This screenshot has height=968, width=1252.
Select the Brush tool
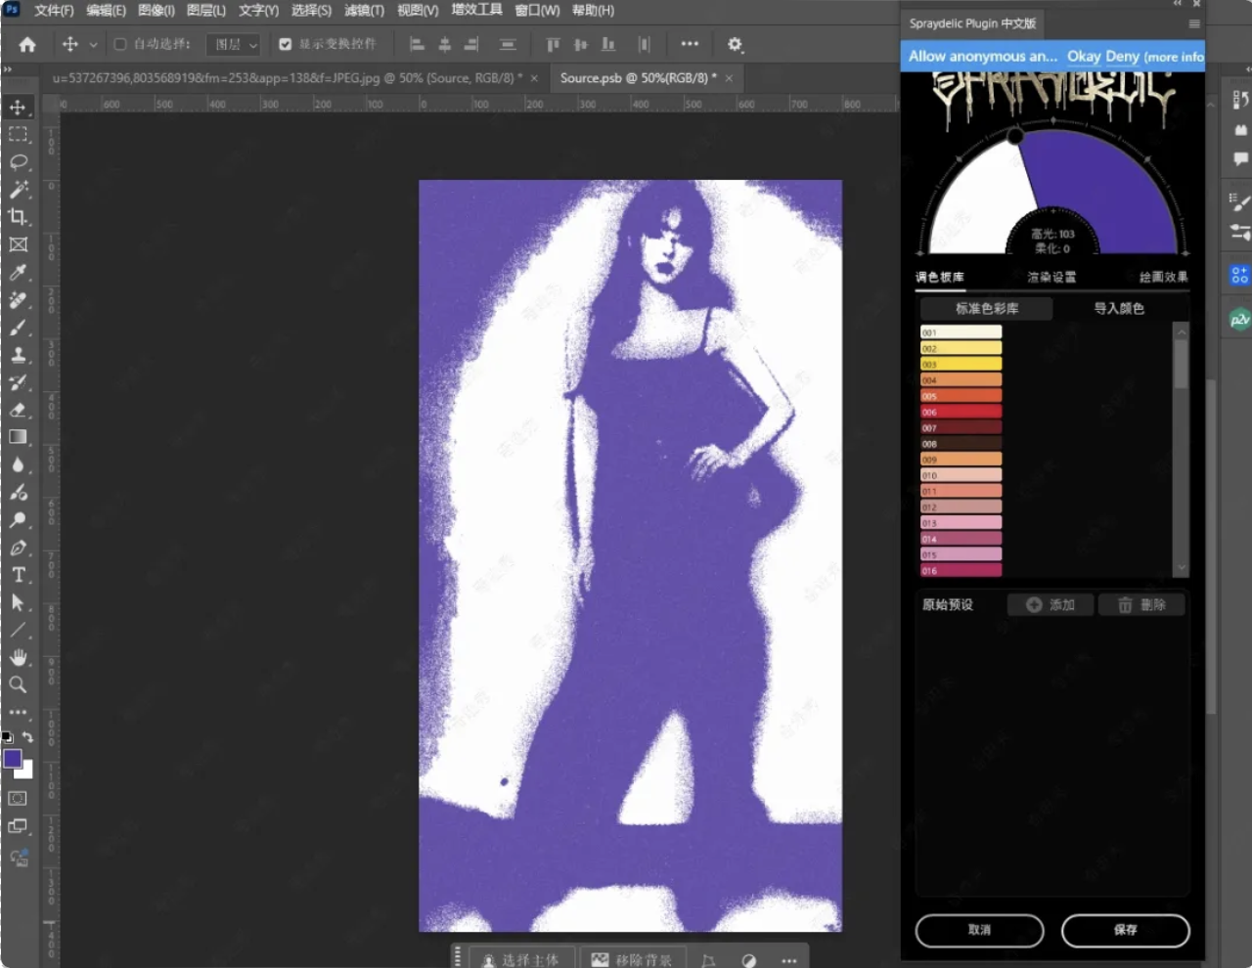tap(18, 327)
